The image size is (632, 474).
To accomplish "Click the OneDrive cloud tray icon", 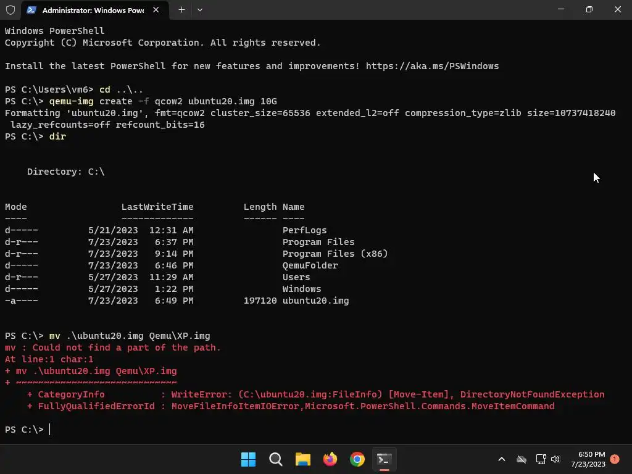I will (522, 459).
